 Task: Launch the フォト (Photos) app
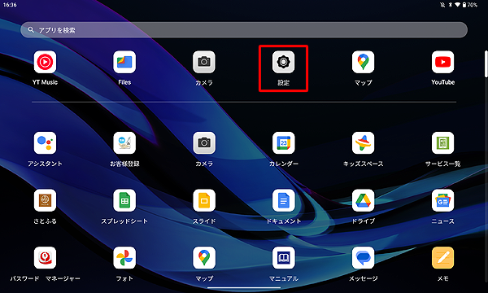point(124,258)
